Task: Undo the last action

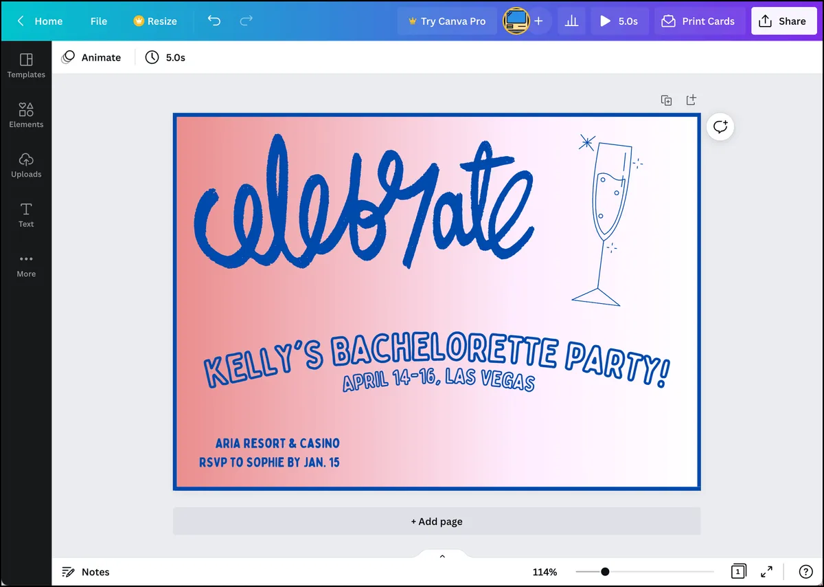Action: [214, 21]
